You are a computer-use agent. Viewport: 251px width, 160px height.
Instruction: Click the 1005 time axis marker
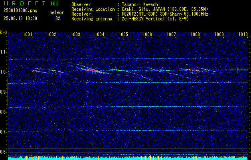tap(124, 34)
